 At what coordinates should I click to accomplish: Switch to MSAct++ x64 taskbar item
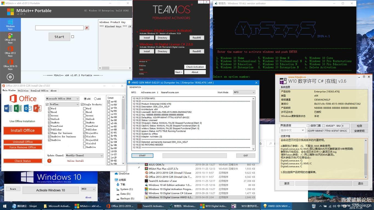[x=88, y=206]
